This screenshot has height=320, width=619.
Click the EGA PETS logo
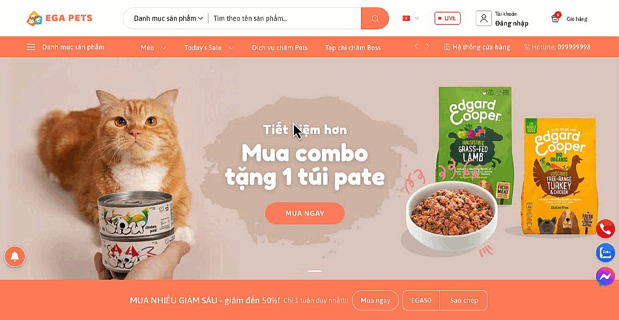[x=59, y=18]
